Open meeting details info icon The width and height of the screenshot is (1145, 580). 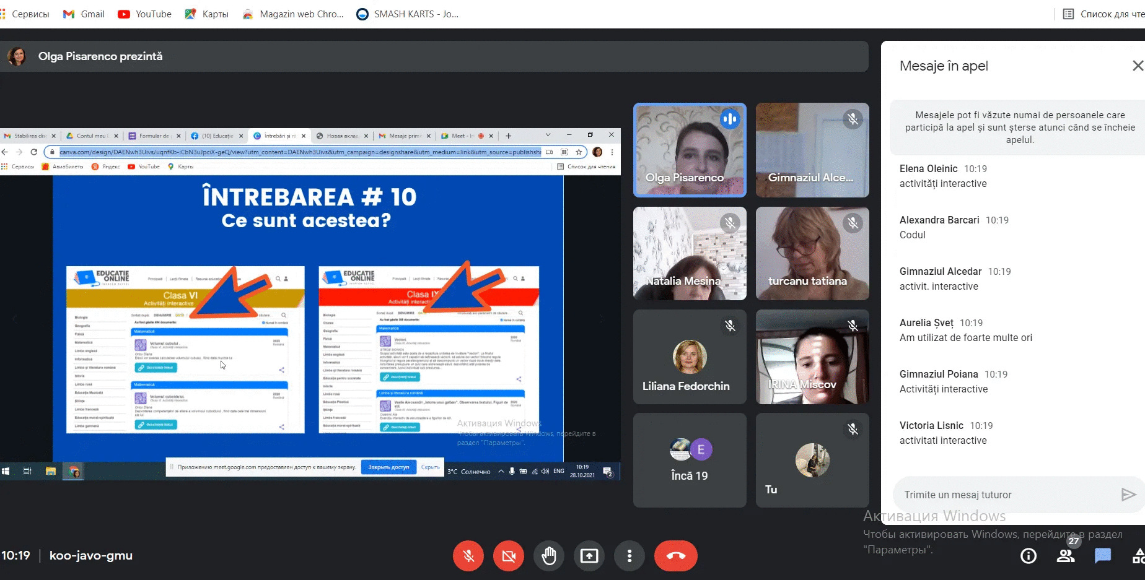pyautogui.click(x=1029, y=556)
